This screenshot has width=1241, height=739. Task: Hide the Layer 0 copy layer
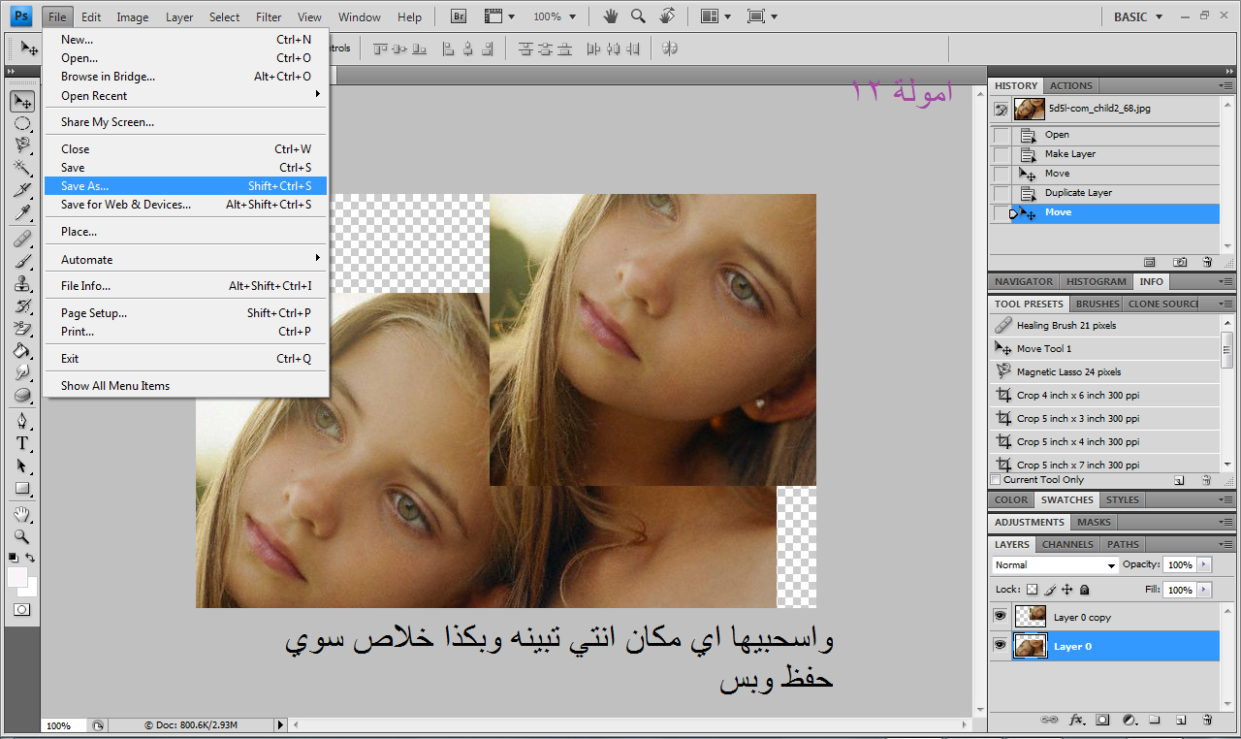[1000, 617]
